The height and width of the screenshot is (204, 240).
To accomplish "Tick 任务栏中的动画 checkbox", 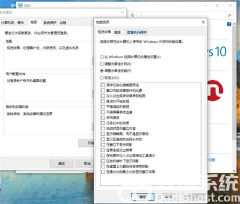I will (x=103, y=123).
